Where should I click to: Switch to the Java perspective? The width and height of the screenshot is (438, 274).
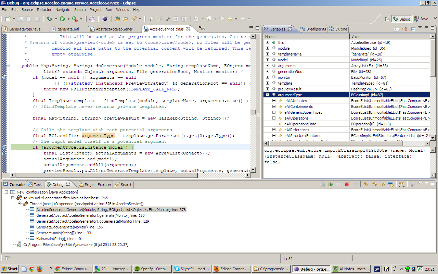tap(421, 19)
